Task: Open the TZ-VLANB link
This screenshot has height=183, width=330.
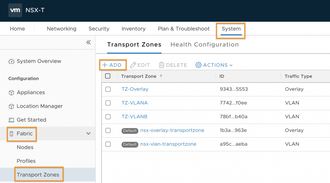Action: point(134,117)
